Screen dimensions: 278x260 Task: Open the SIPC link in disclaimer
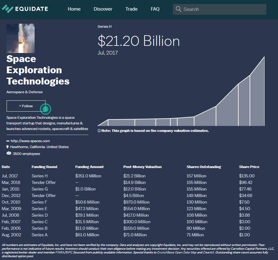pyautogui.click(x=69, y=253)
